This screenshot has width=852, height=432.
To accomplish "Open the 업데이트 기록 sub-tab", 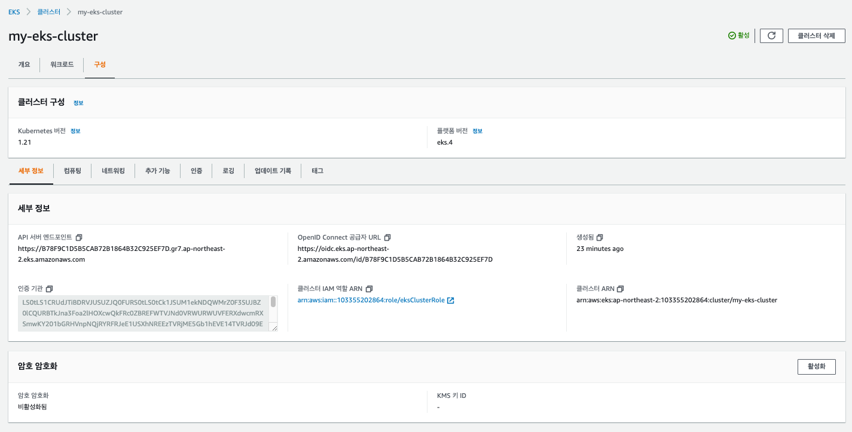I will [x=273, y=171].
